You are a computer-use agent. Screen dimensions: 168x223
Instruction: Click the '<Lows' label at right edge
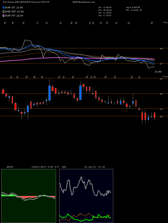tap(165, 76)
